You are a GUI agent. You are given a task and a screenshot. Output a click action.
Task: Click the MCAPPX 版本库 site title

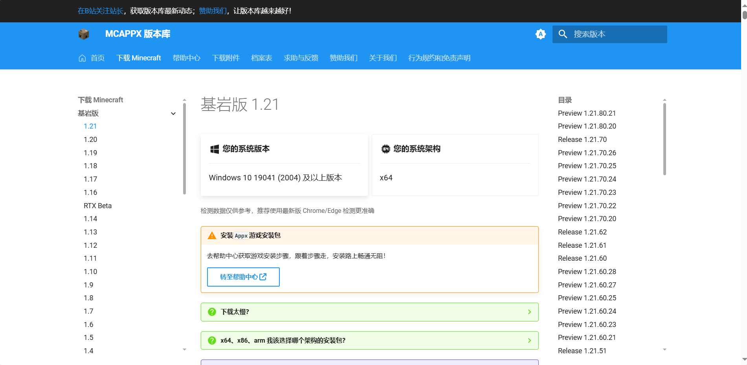pyautogui.click(x=138, y=34)
